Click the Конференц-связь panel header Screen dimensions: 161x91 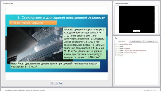click(122, 3)
